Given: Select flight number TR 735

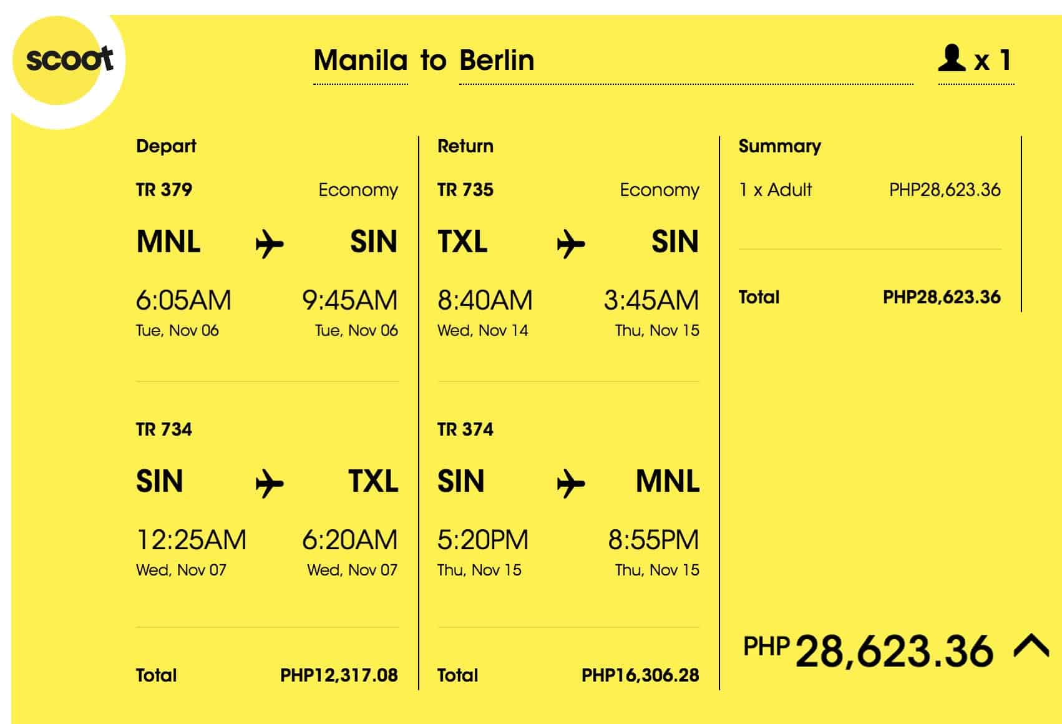Looking at the screenshot, I should click(465, 190).
